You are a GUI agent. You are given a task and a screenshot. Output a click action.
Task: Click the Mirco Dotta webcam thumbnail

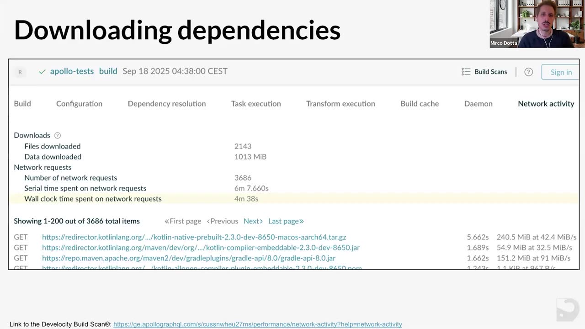coord(537,24)
